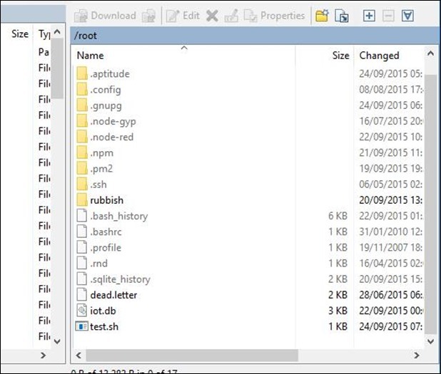Click the Unselect files minus icon

coord(388,16)
